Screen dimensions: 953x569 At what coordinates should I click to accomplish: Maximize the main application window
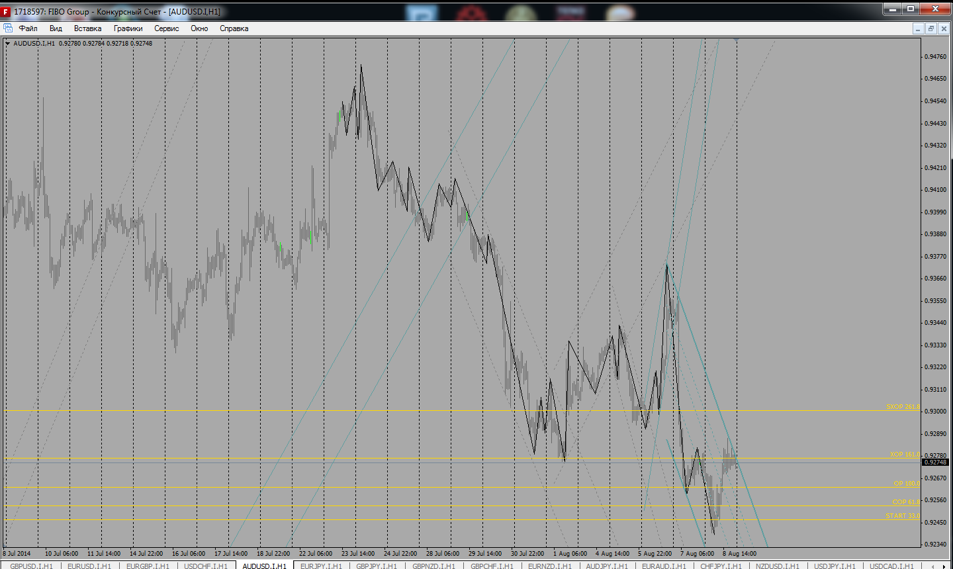pos(911,9)
